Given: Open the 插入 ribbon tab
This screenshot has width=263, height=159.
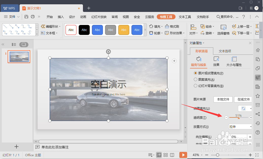Looking at the screenshot, I should [61, 17].
